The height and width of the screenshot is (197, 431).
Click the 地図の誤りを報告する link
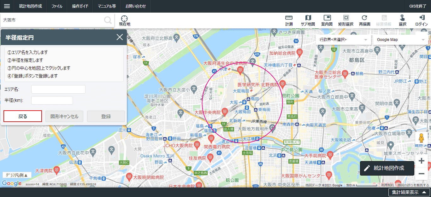coord(414,185)
